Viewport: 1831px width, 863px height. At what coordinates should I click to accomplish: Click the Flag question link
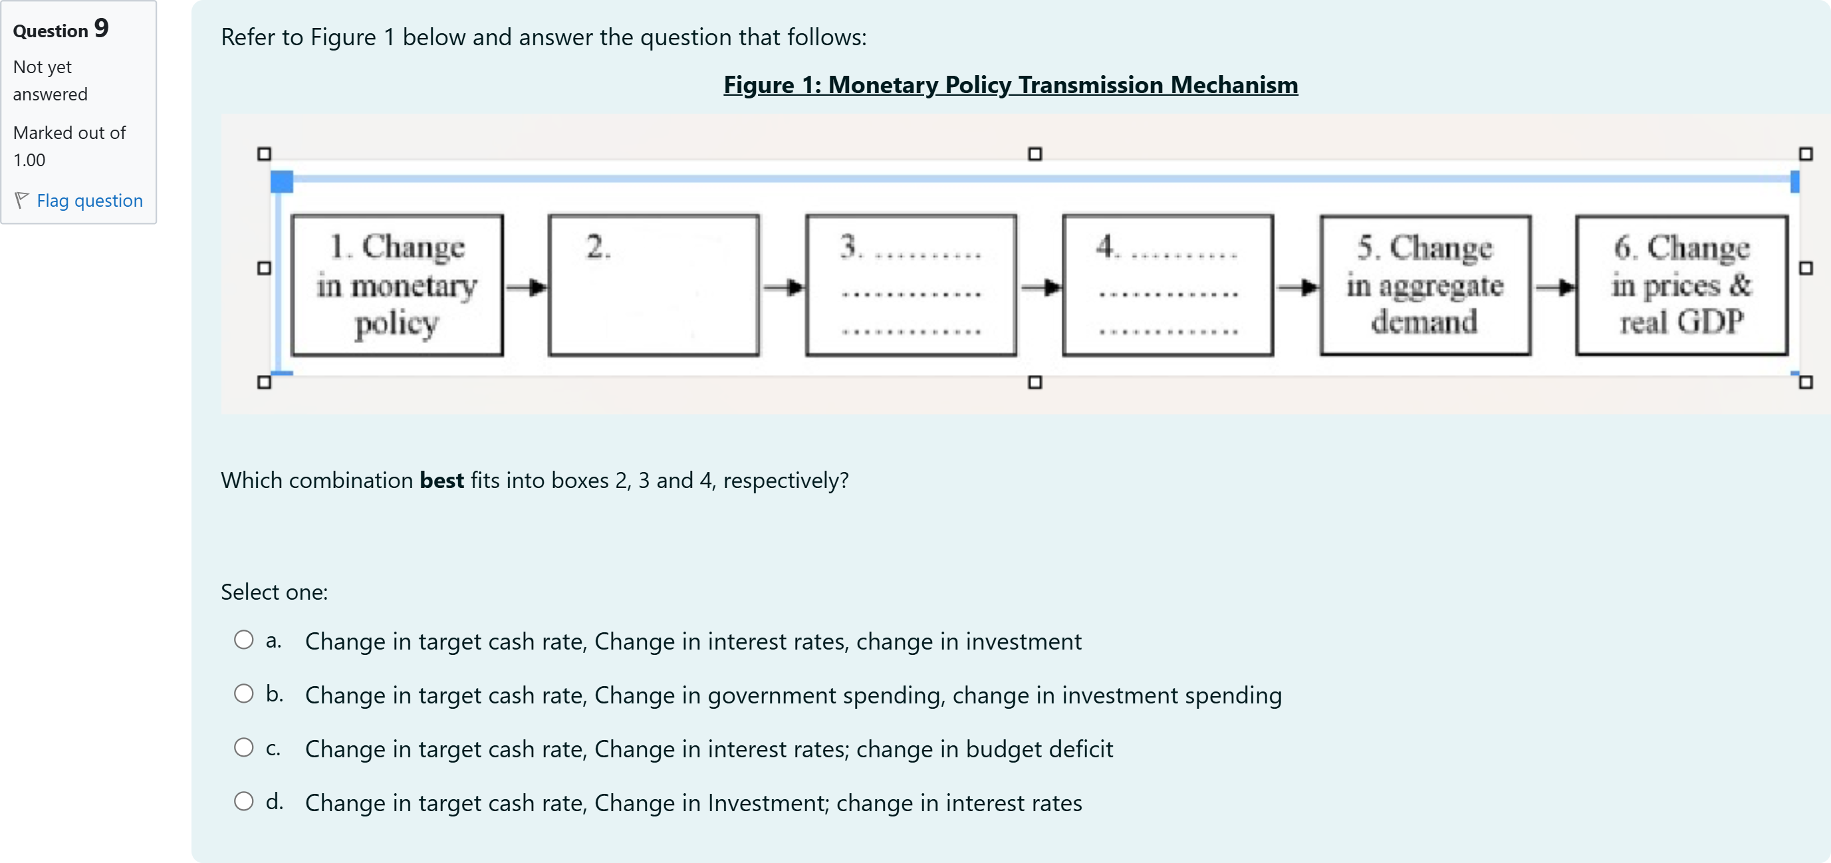click(x=90, y=201)
